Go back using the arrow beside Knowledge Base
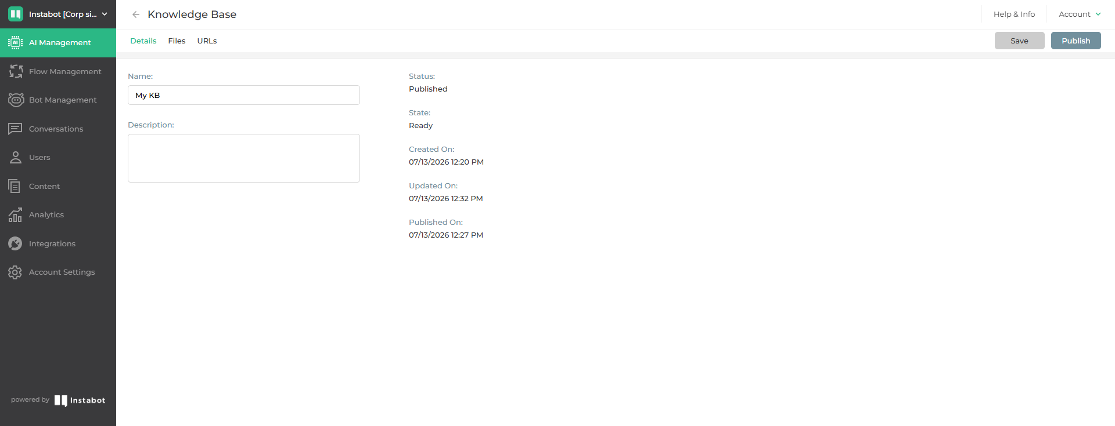Screen dimensions: 1115x426 [136, 14]
